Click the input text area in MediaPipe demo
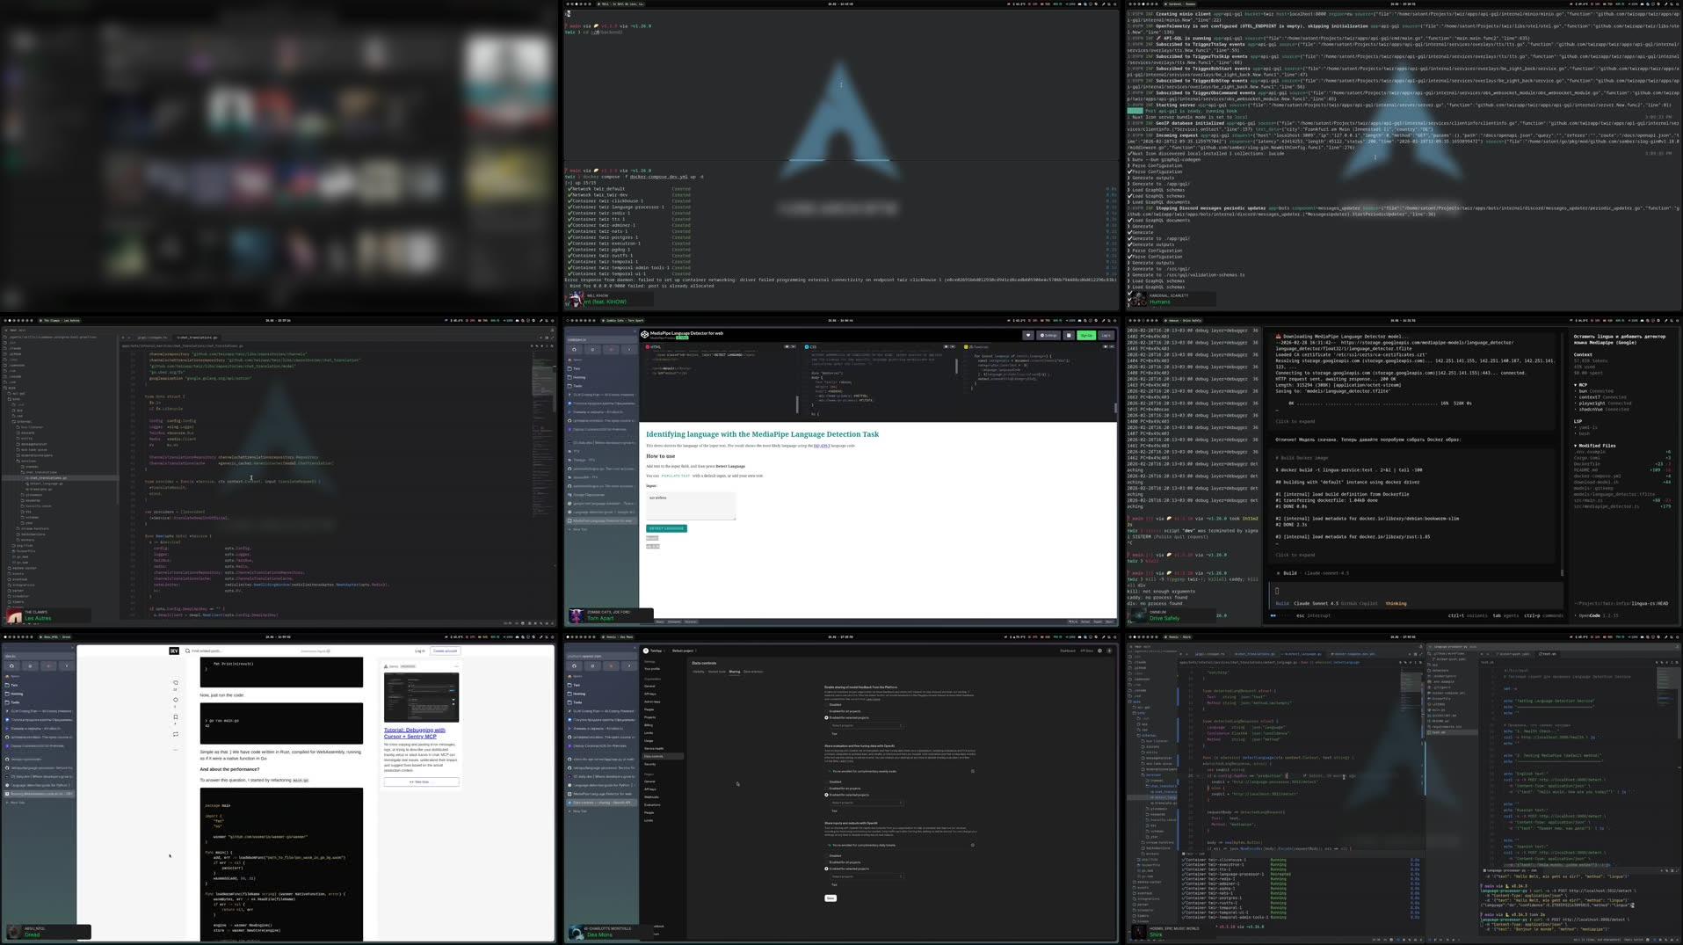Image resolution: width=1683 pixels, height=945 pixels. coord(691,505)
